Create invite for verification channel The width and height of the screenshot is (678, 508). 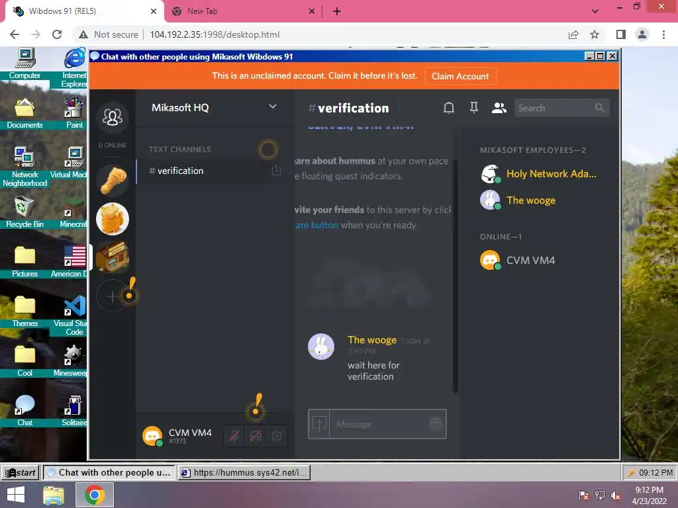pyautogui.click(x=276, y=171)
